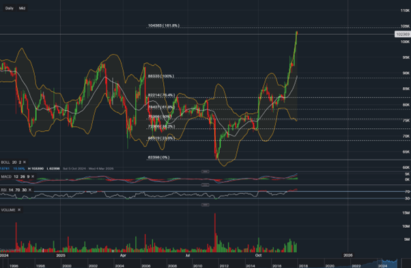
Task: Edit the RSI overbought value 70
Action: [x=18, y=190]
